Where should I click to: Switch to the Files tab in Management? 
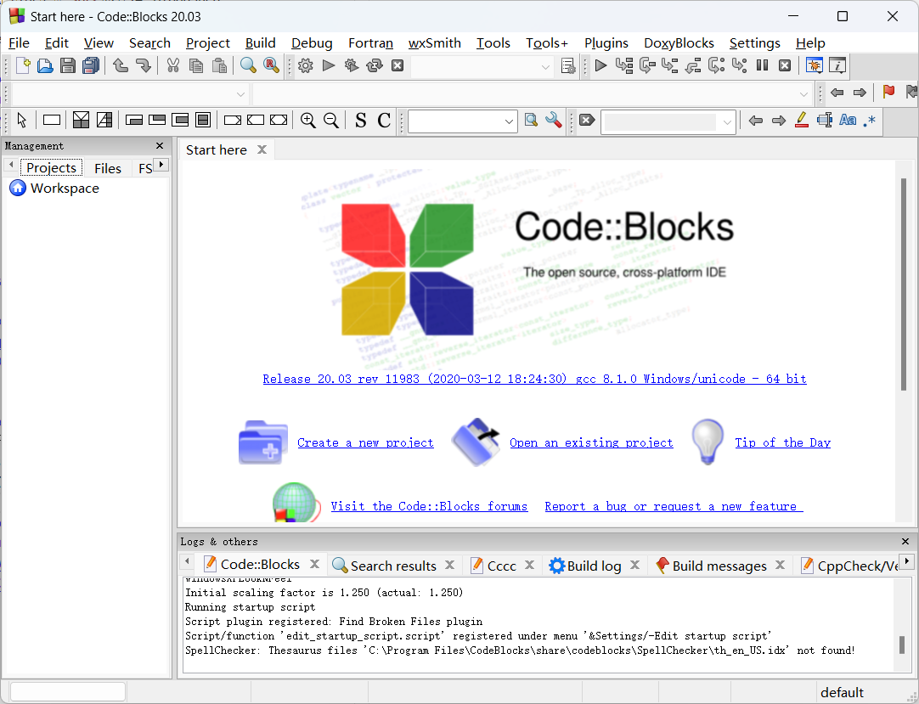click(108, 168)
